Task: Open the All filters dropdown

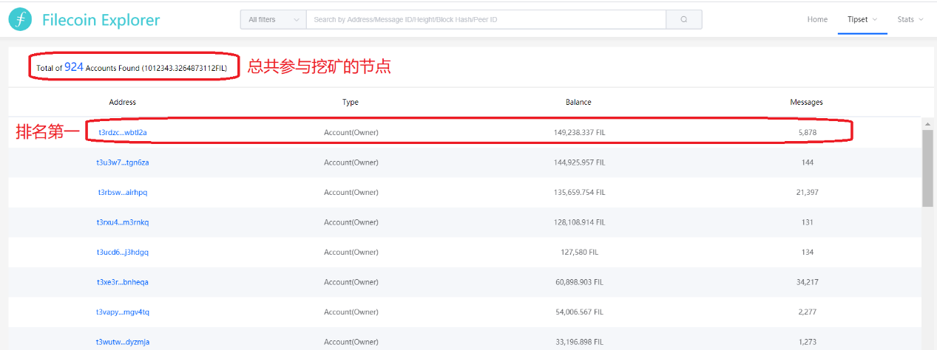Action: pos(273,20)
